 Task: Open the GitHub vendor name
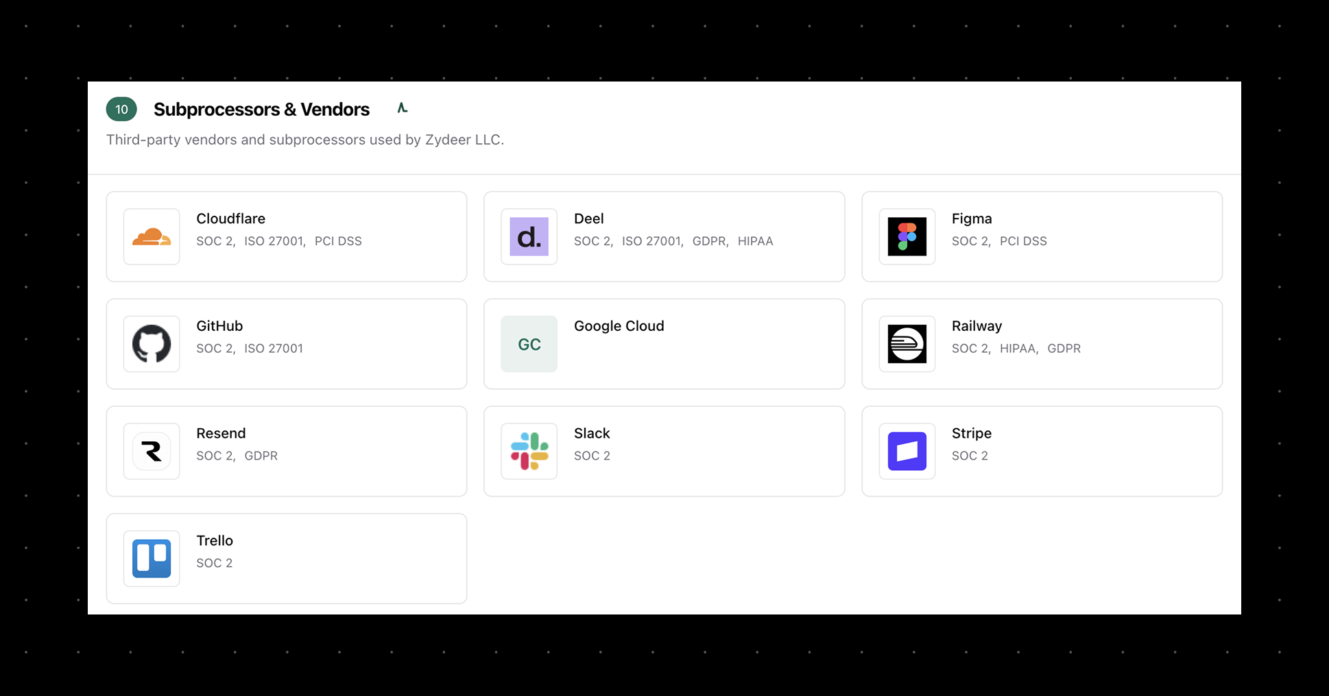point(219,326)
